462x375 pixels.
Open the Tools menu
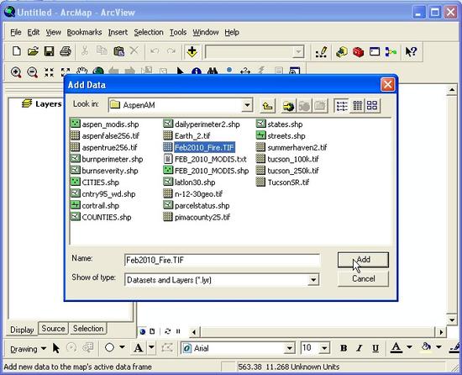178,32
